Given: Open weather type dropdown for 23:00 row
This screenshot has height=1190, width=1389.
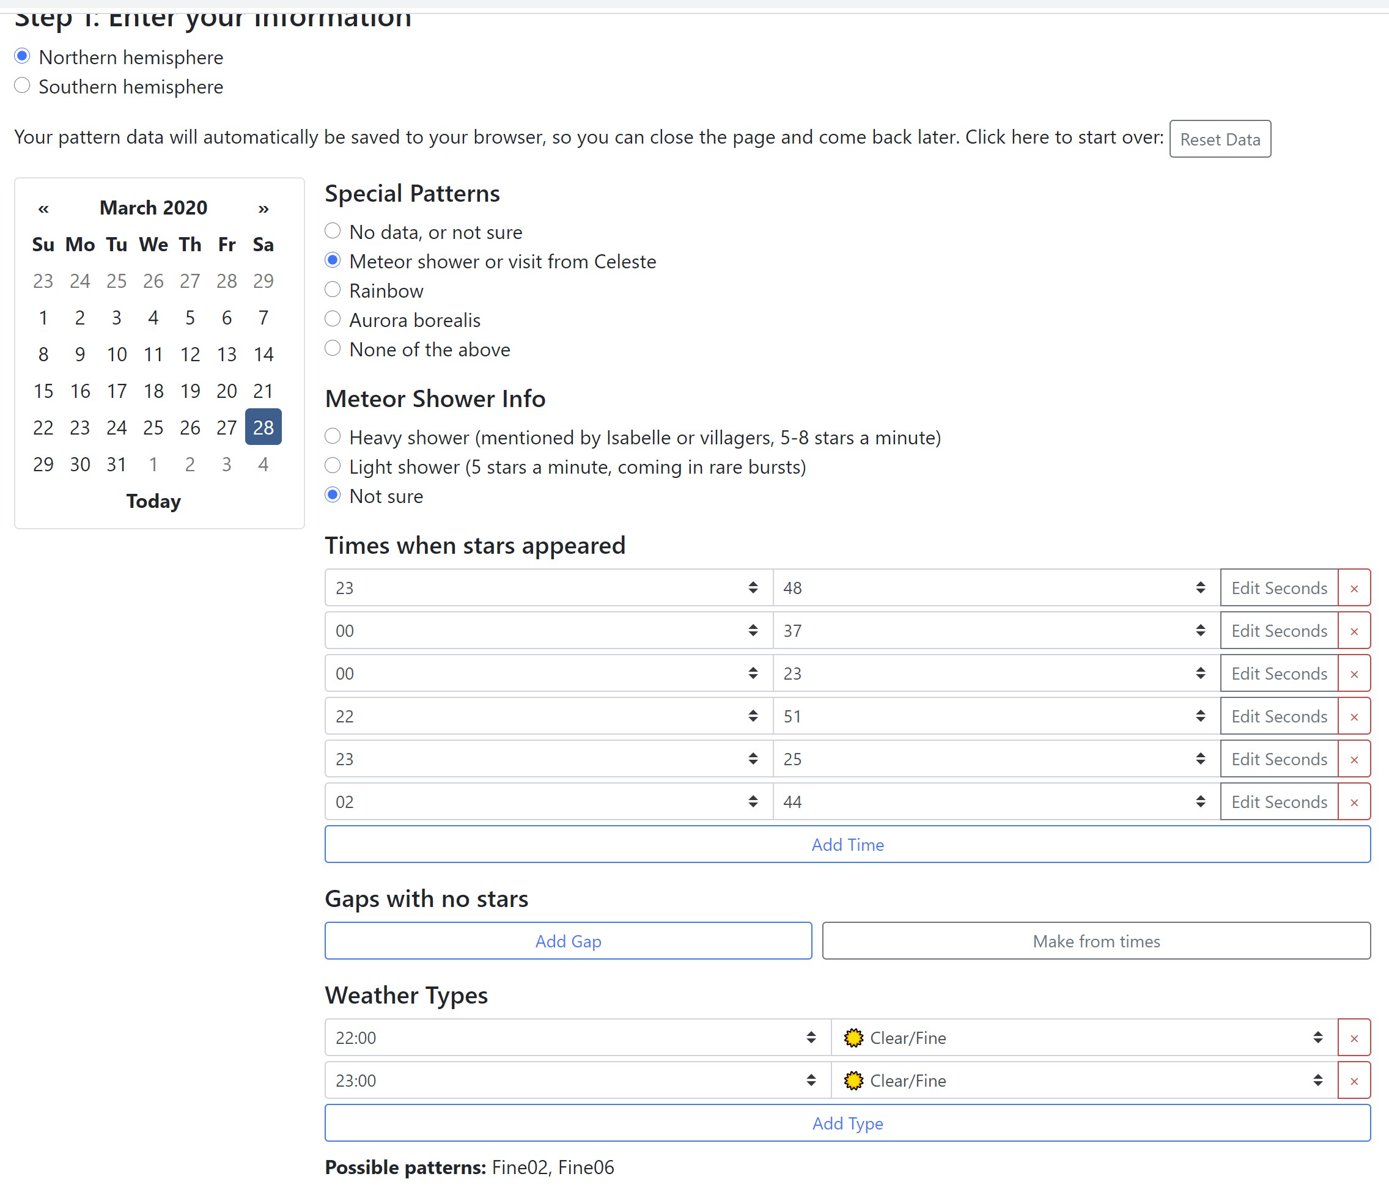Looking at the screenshot, I should tap(1083, 1081).
